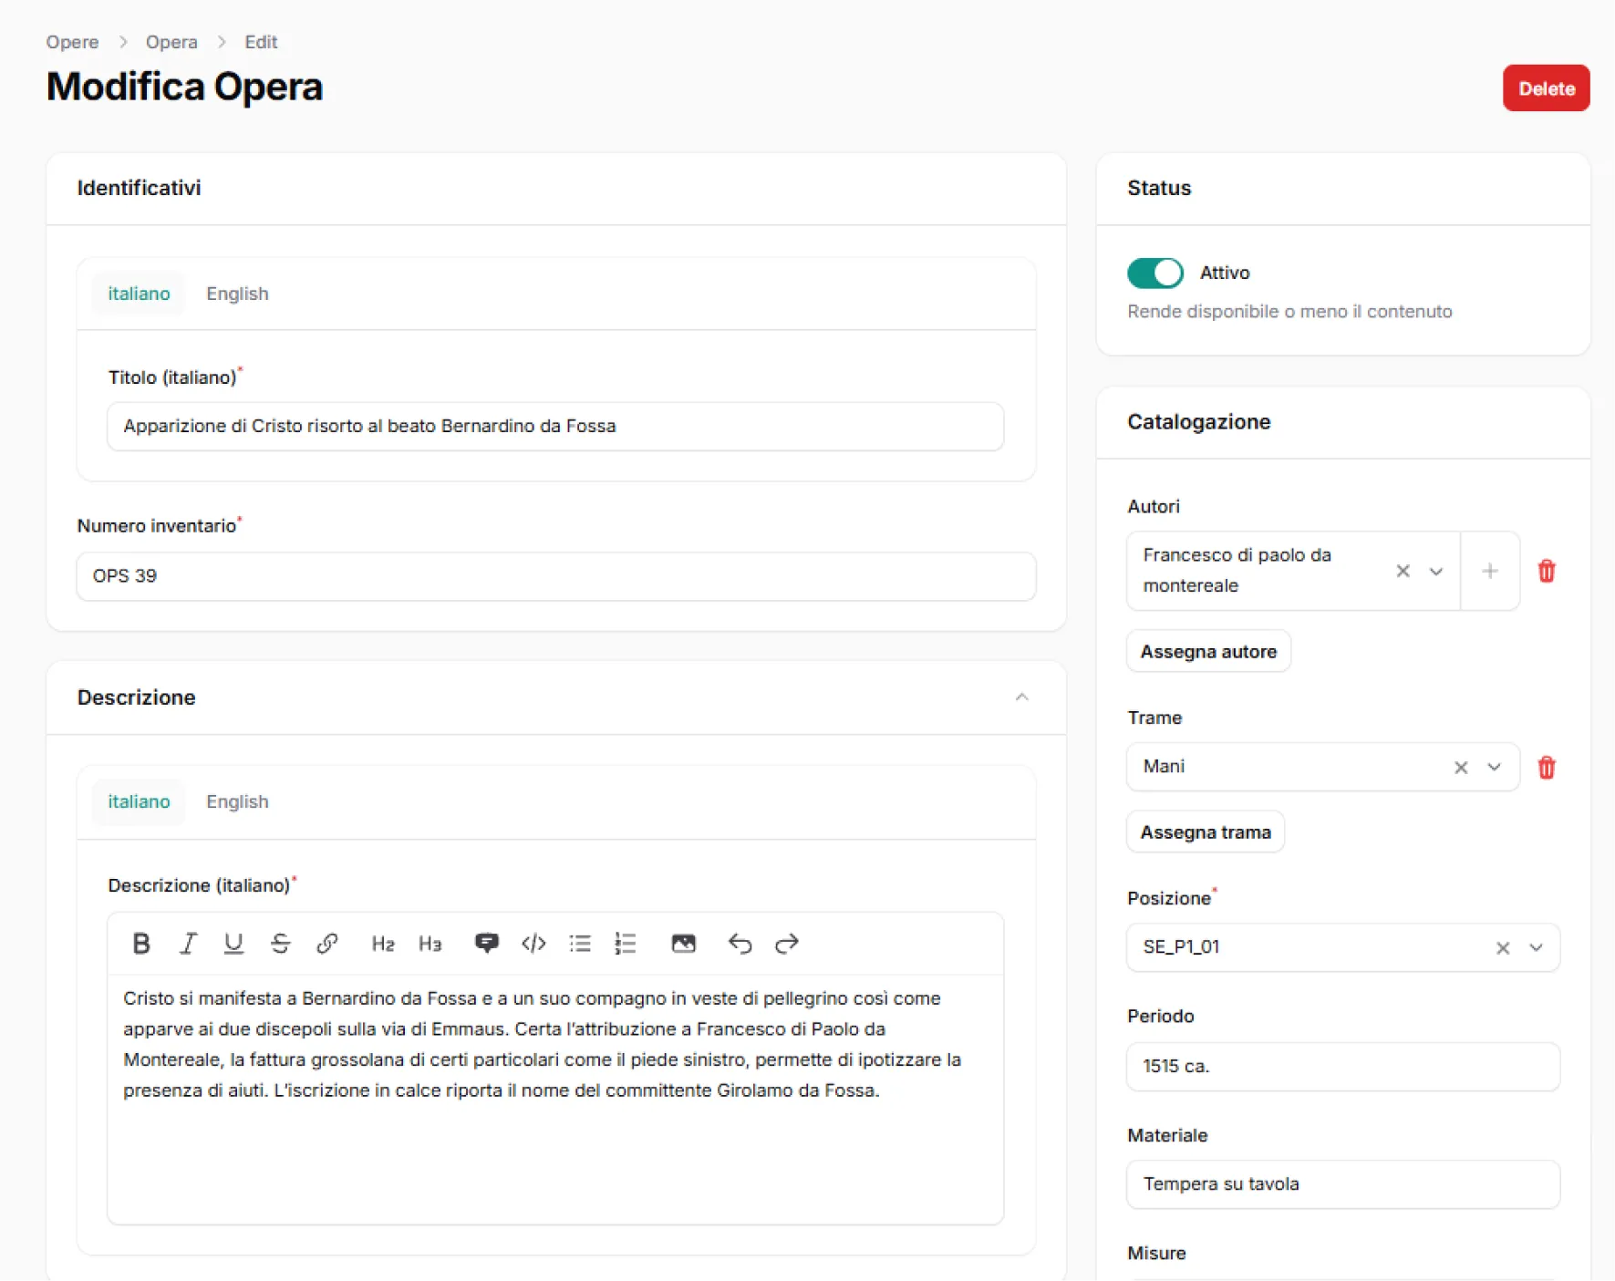The width and height of the screenshot is (1615, 1281).
Task: Toggle the Attivo status switch
Action: click(x=1155, y=273)
